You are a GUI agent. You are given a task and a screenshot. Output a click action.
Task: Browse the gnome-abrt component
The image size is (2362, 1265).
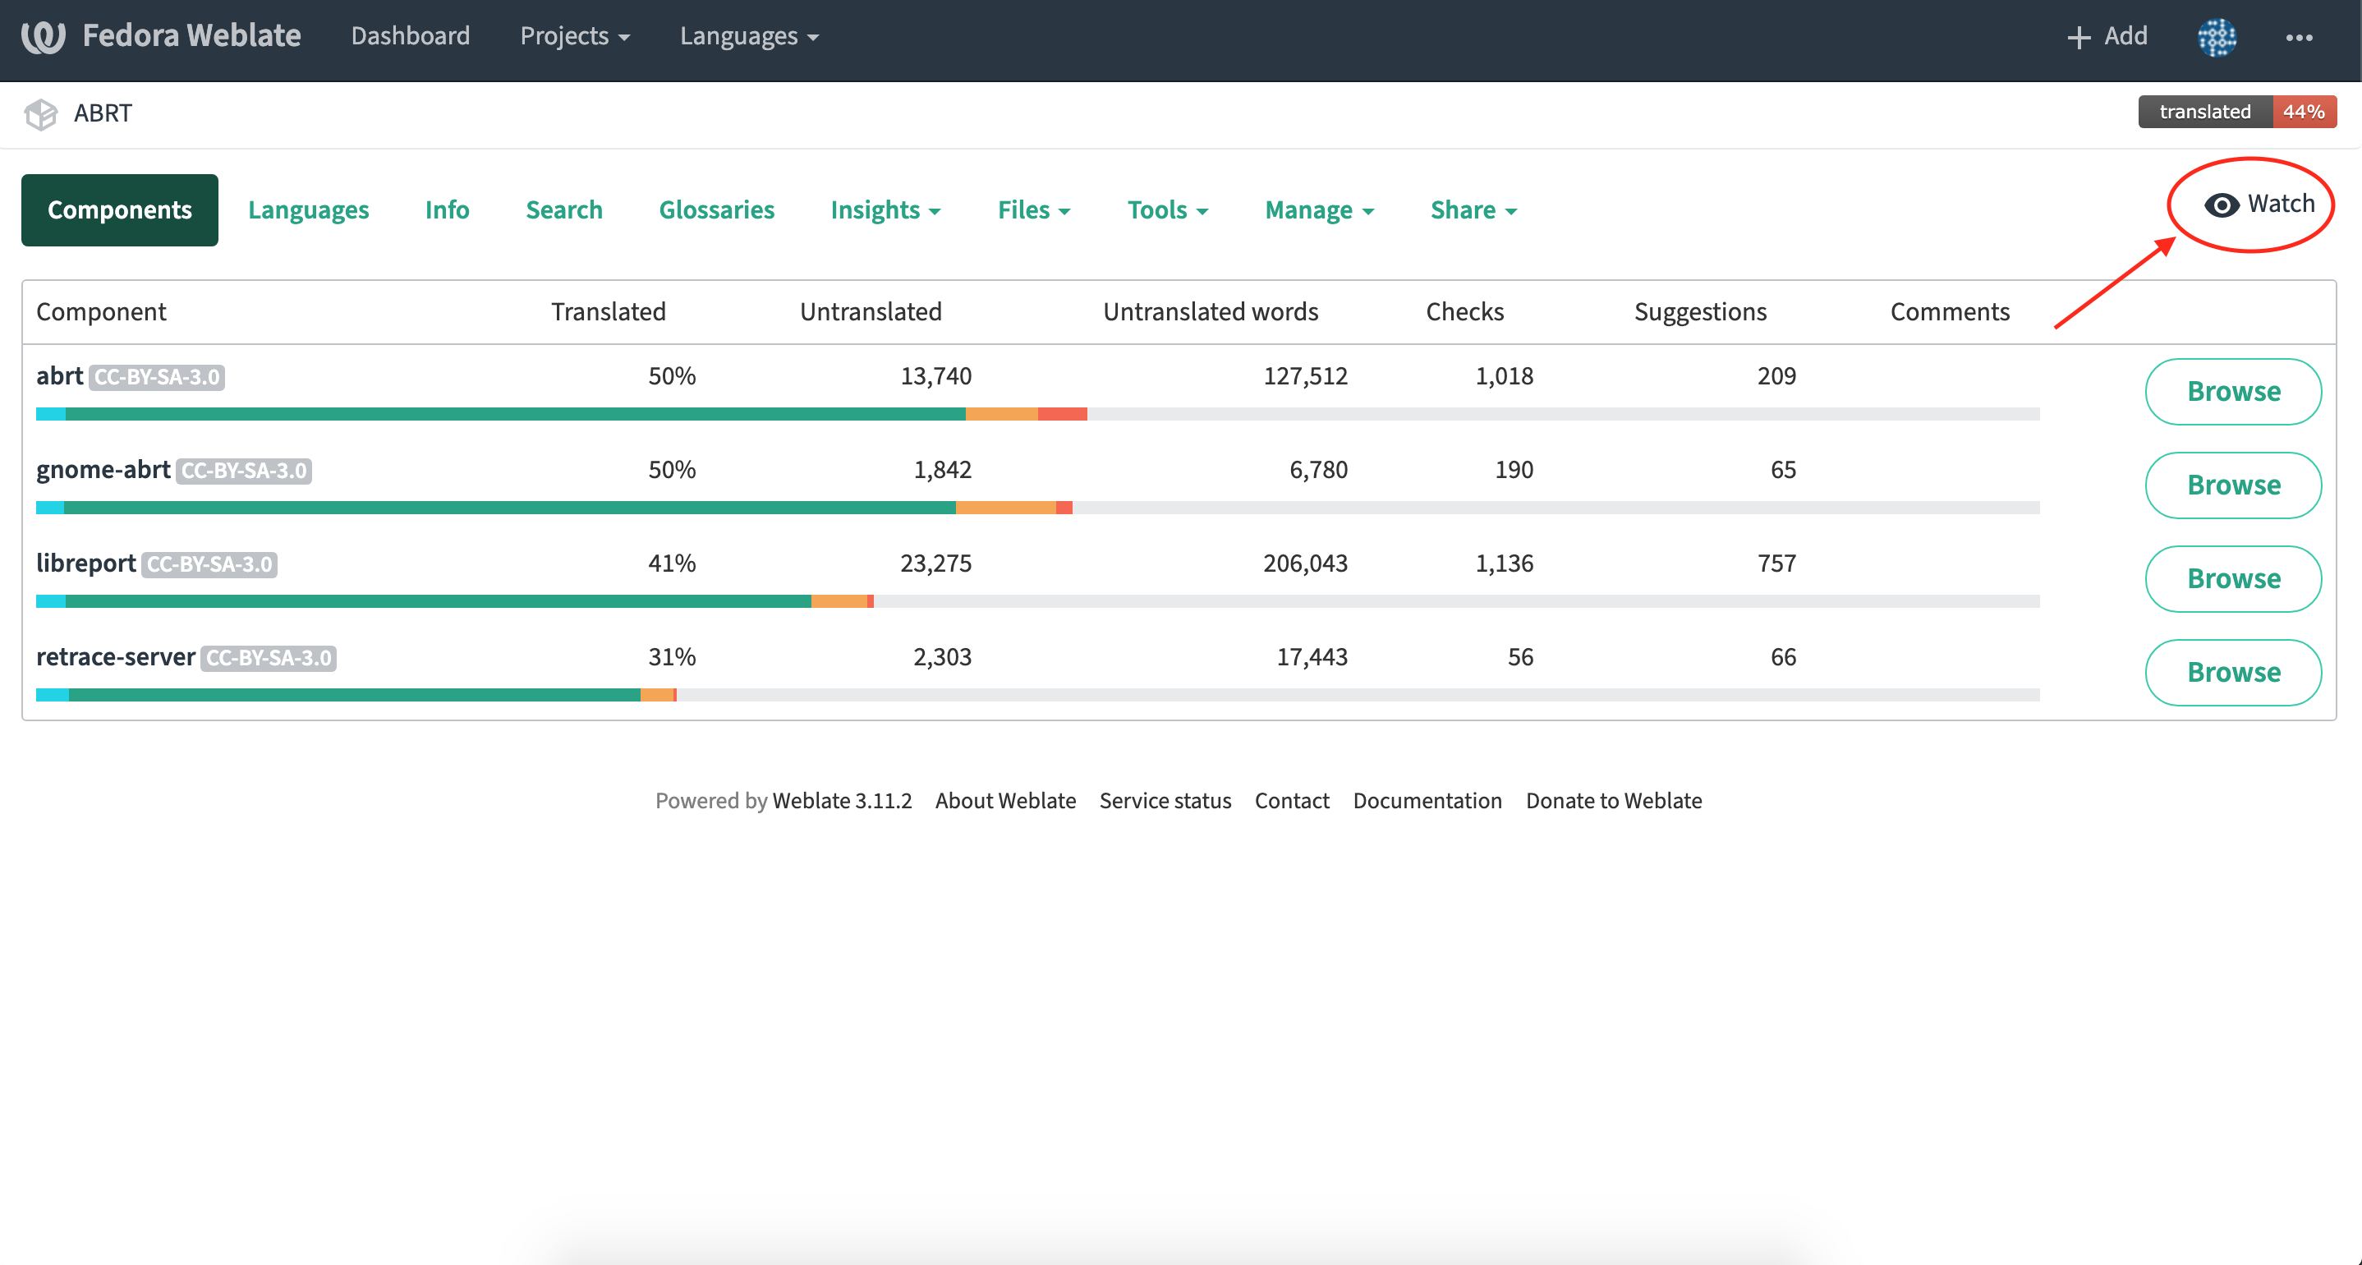point(2234,485)
